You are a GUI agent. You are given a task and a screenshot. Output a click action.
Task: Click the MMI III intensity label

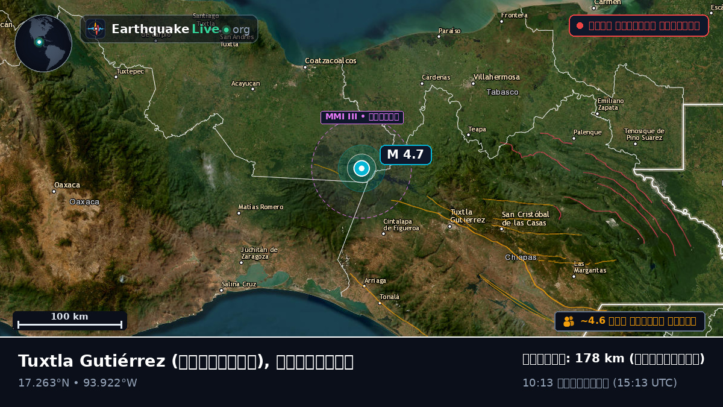[x=362, y=117]
